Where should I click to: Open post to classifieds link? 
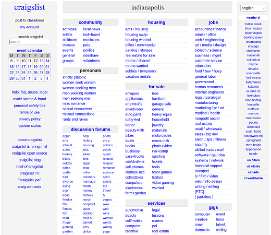pyautogui.click(x=30, y=20)
